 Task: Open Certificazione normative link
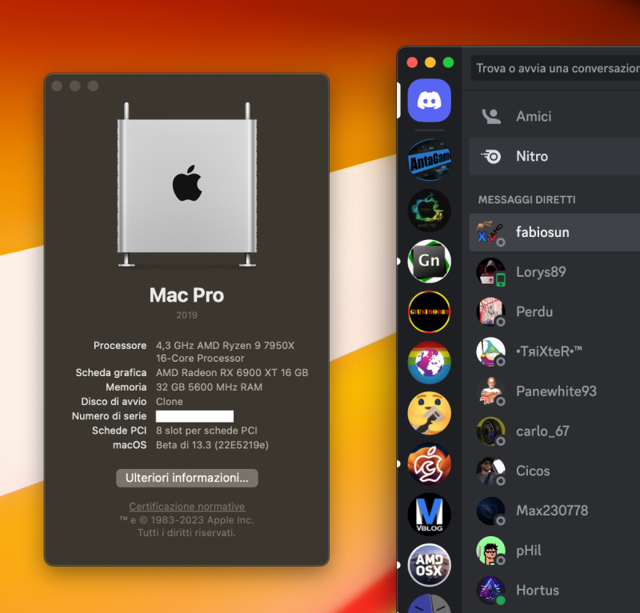[187, 507]
